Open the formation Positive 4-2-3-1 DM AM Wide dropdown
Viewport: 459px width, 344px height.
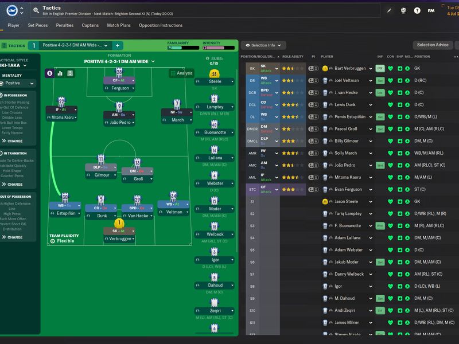point(119,61)
